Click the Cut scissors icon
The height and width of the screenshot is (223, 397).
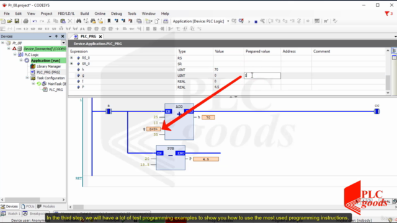[48, 21]
